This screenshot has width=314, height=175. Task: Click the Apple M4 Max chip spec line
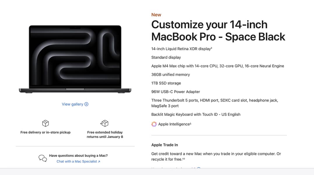(217, 66)
